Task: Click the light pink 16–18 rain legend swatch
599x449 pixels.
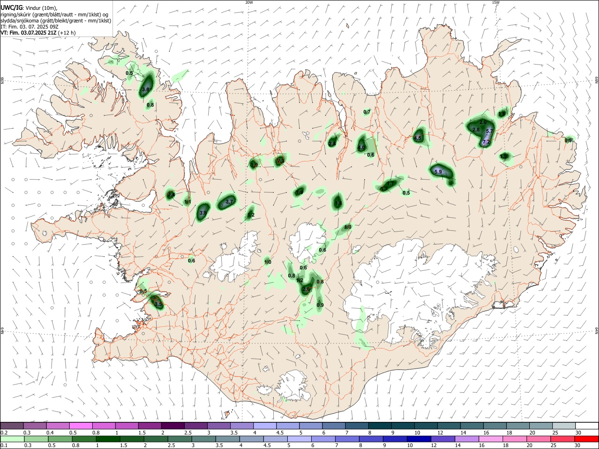Action: [x=491, y=439]
